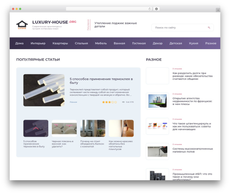This screenshot has width=230, height=194.
Task: Click the poured floor thumbnail
Action: coord(157,151)
